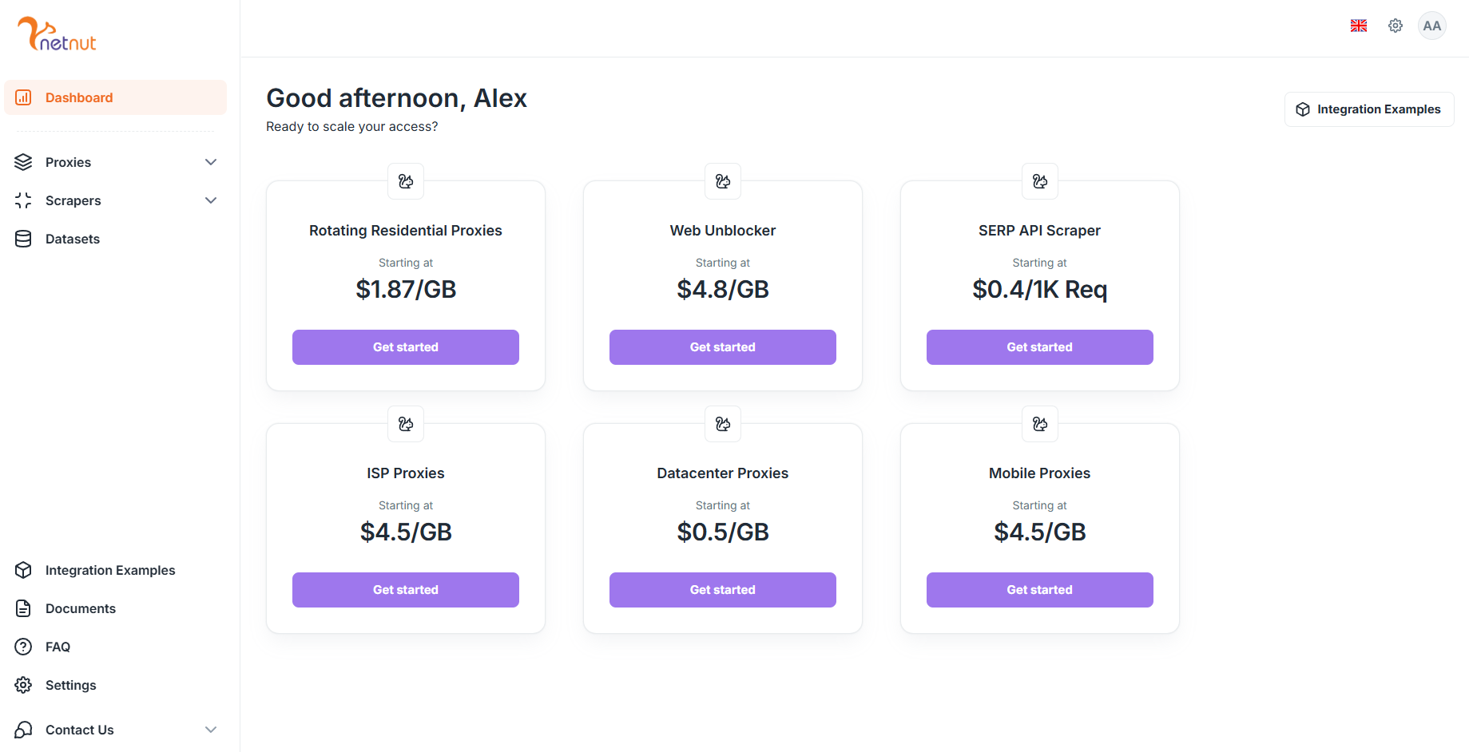
Task: Expand the Contact Us chevron
Action: click(x=211, y=730)
